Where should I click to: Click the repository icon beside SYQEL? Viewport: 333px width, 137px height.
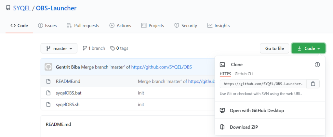[x=8, y=8]
